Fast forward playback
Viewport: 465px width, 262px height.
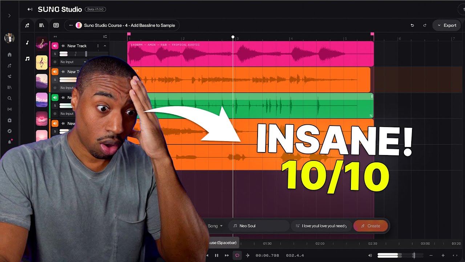(x=227, y=255)
